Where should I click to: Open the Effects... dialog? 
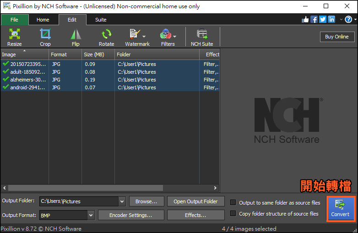click(x=195, y=215)
